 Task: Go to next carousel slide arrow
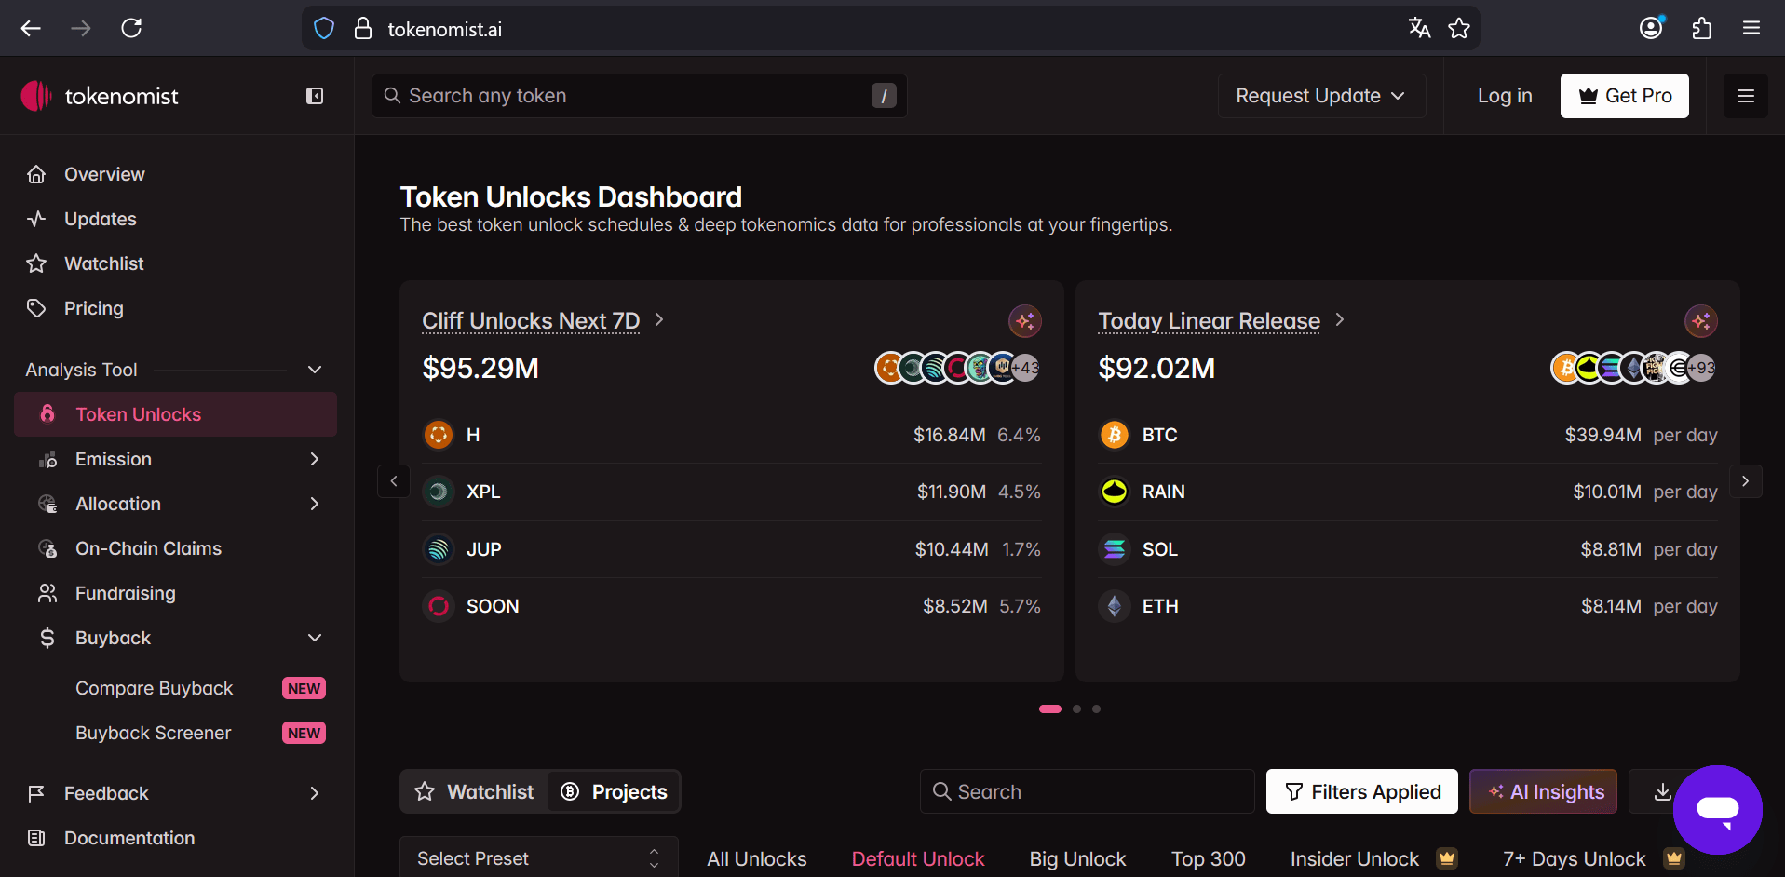(x=1746, y=481)
